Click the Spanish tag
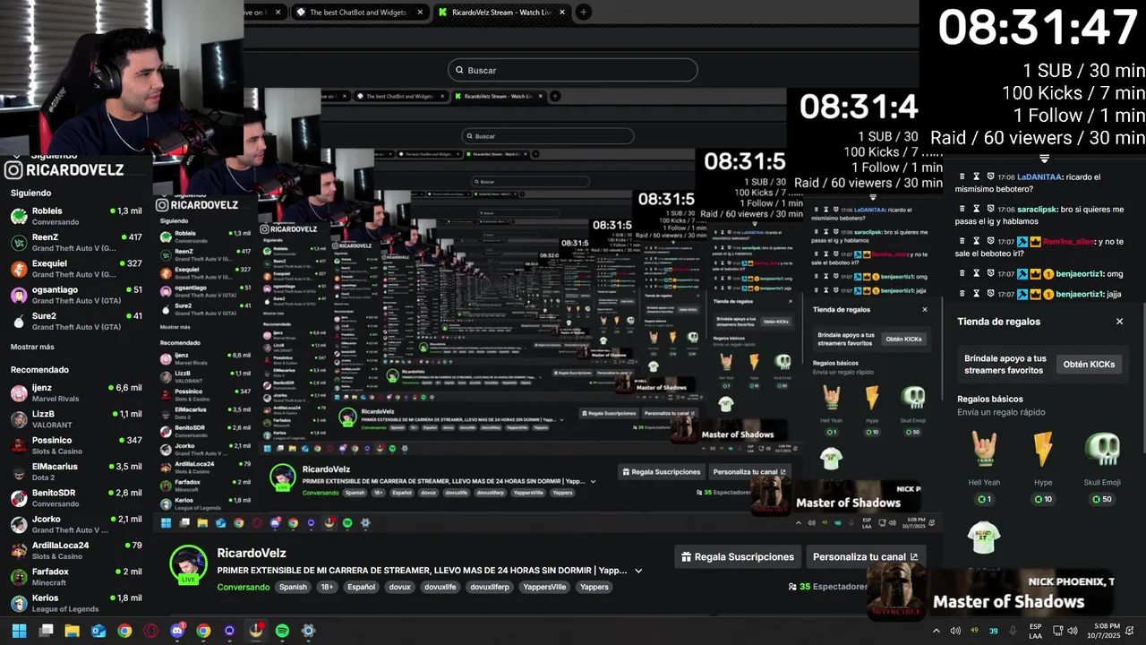Image resolution: width=1146 pixels, height=645 pixels. coord(293,588)
